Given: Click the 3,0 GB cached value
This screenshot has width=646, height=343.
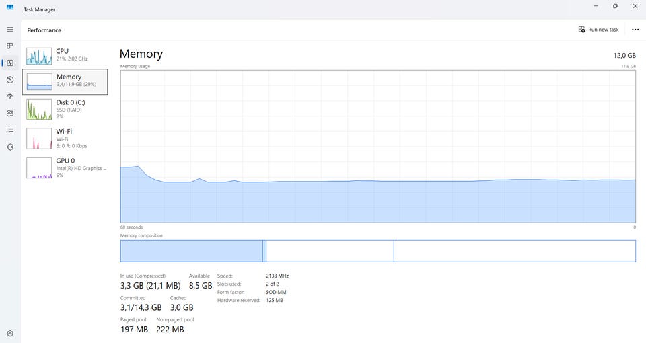Looking at the screenshot, I should coord(182,307).
